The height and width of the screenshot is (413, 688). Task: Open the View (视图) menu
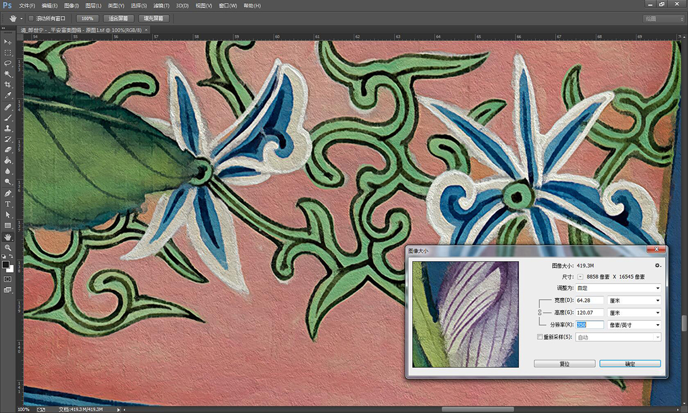[x=204, y=5]
